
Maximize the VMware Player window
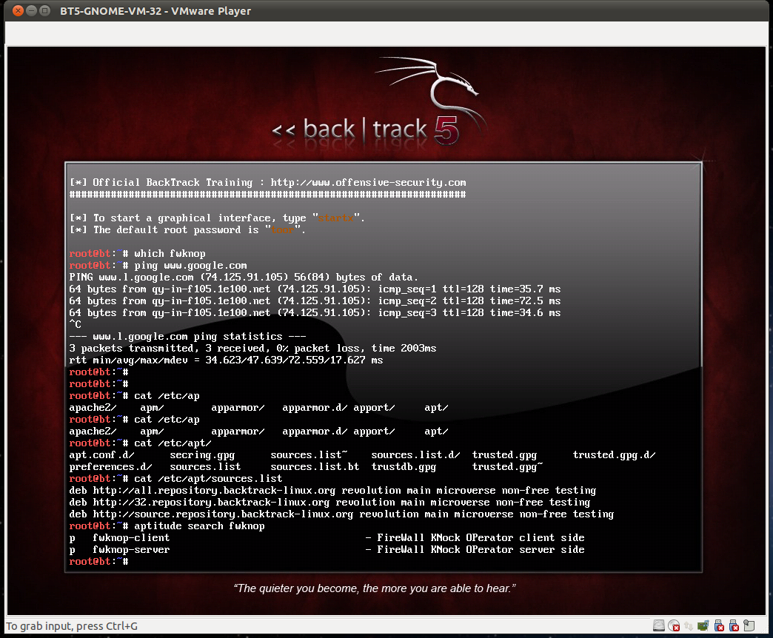tap(46, 10)
